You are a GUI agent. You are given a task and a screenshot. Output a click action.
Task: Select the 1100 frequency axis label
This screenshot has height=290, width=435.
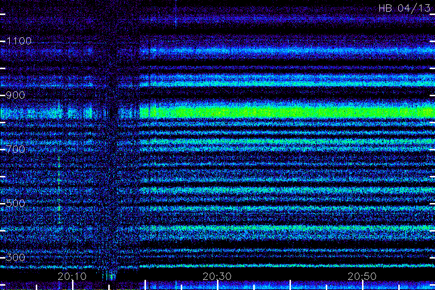click(x=19, y=41)
